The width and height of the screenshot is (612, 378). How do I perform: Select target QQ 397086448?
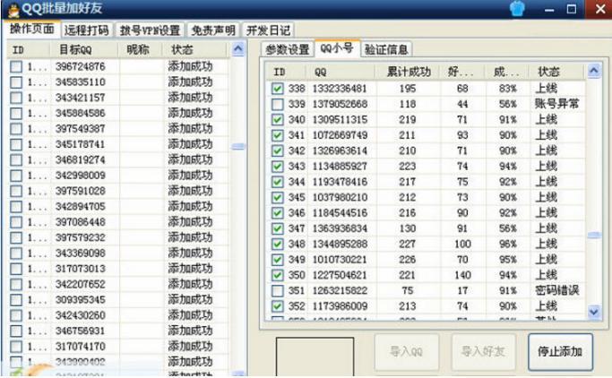click(x=81, y=222)
